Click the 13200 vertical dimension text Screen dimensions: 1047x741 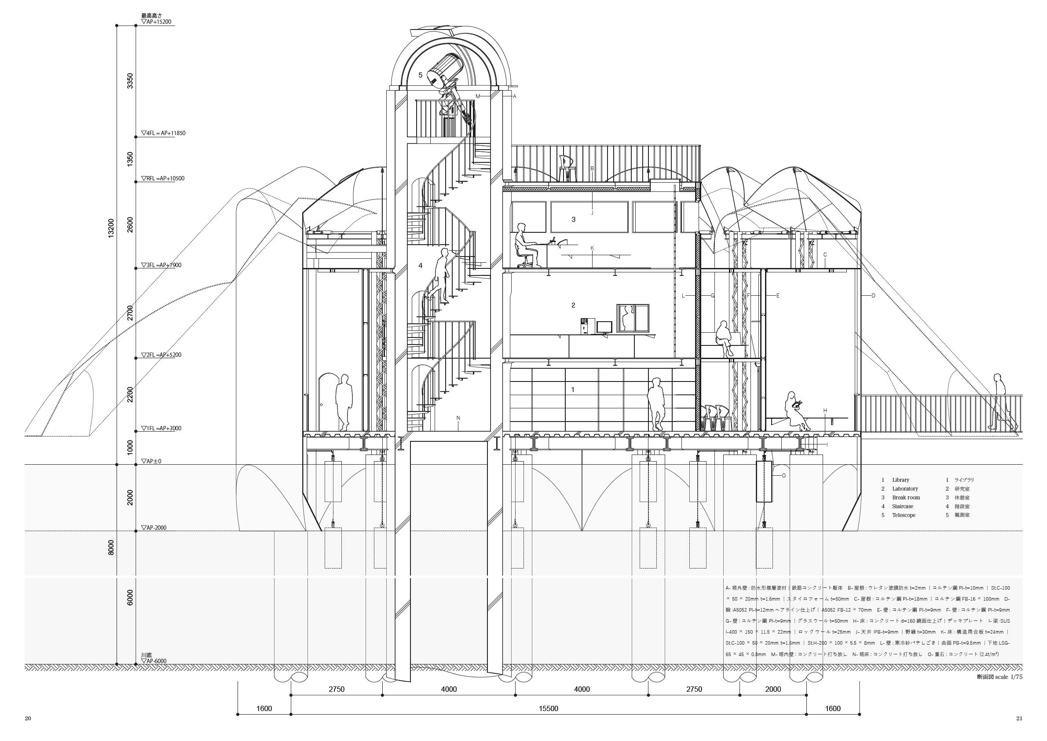pyautogui.click(x=111, y=228)
